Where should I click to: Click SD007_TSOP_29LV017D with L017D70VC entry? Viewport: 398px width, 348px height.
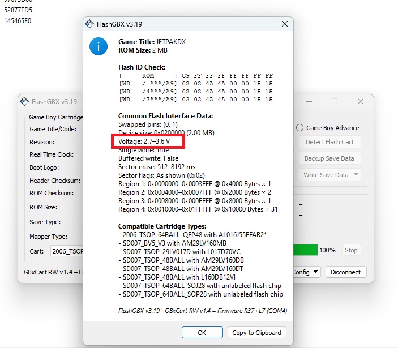pyautogui.click(x=179, y=252)
